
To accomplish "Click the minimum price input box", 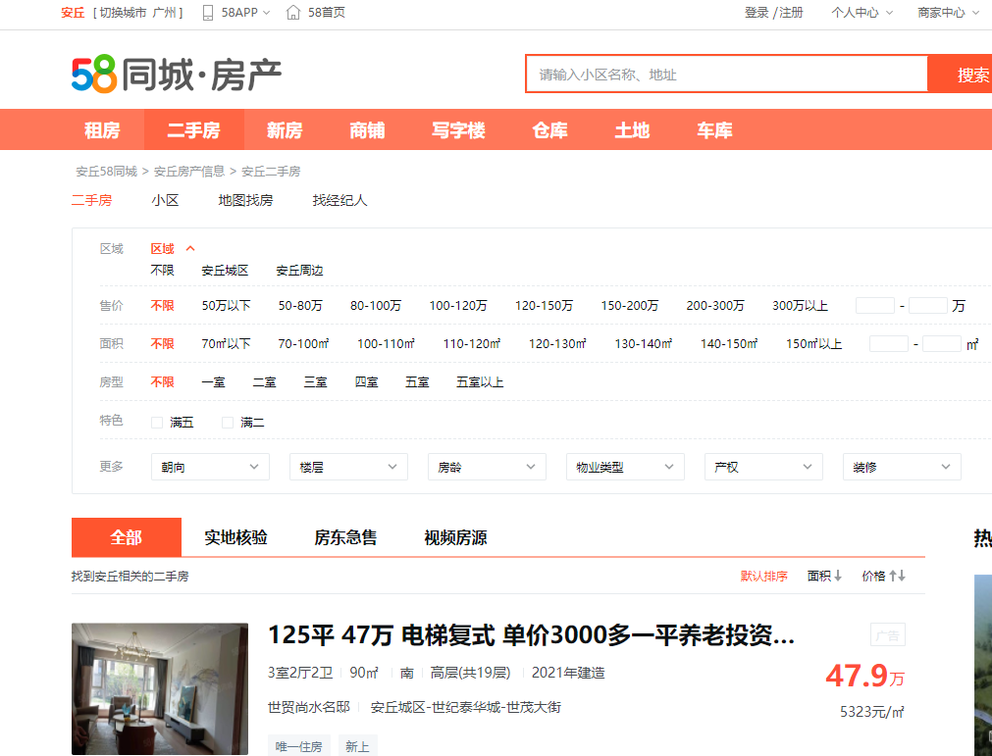I will click(x=875, y=306).
